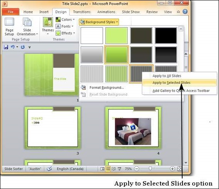
Task: Select the plain white background style
Action: (x=92, y=35)
